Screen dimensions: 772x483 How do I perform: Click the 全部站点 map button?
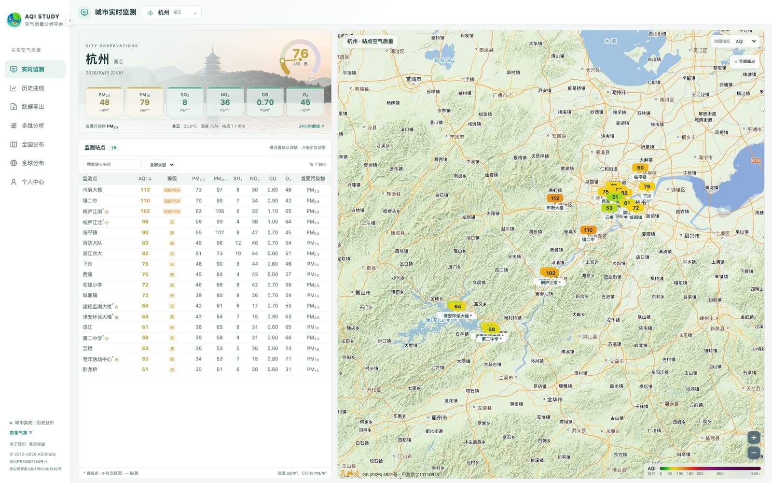coord(744,61)
